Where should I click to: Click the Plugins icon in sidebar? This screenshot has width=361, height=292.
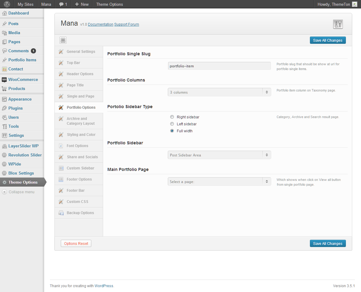pyautogui.click(x=4, y=108)
